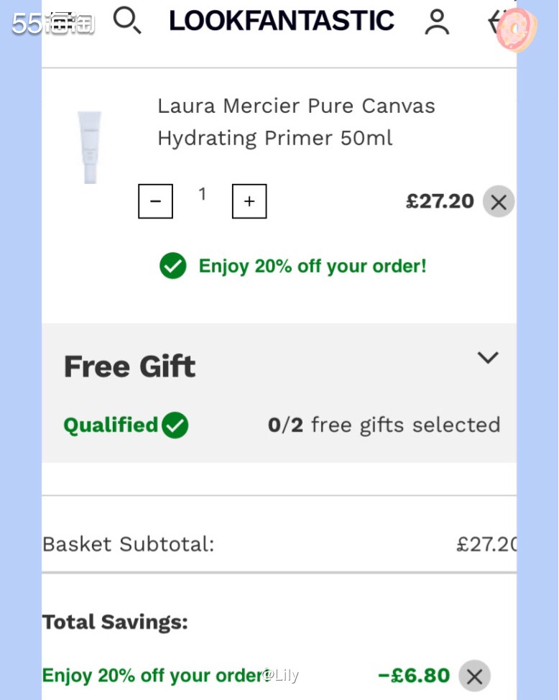This screenshot has width=559, height=700.
Task: Click the donut avatar in the corner
Action: tap(513, 29)
